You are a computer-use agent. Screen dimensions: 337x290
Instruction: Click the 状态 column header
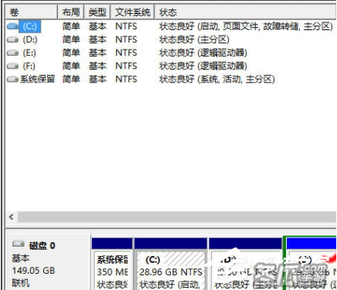[246, 12]
